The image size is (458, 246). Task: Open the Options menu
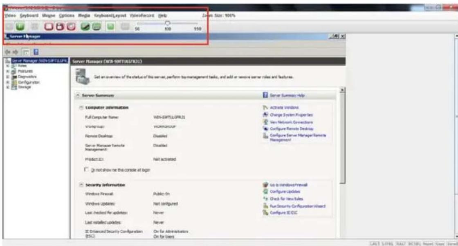[67, 16]
